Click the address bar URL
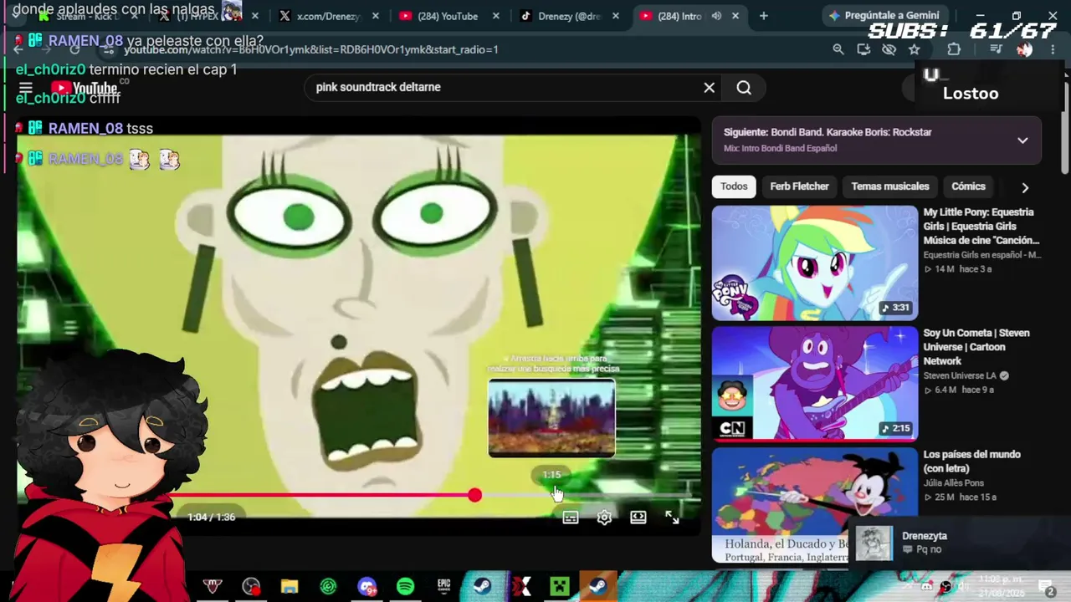This screenshot has width=1071, height=602. pos(311,49)
